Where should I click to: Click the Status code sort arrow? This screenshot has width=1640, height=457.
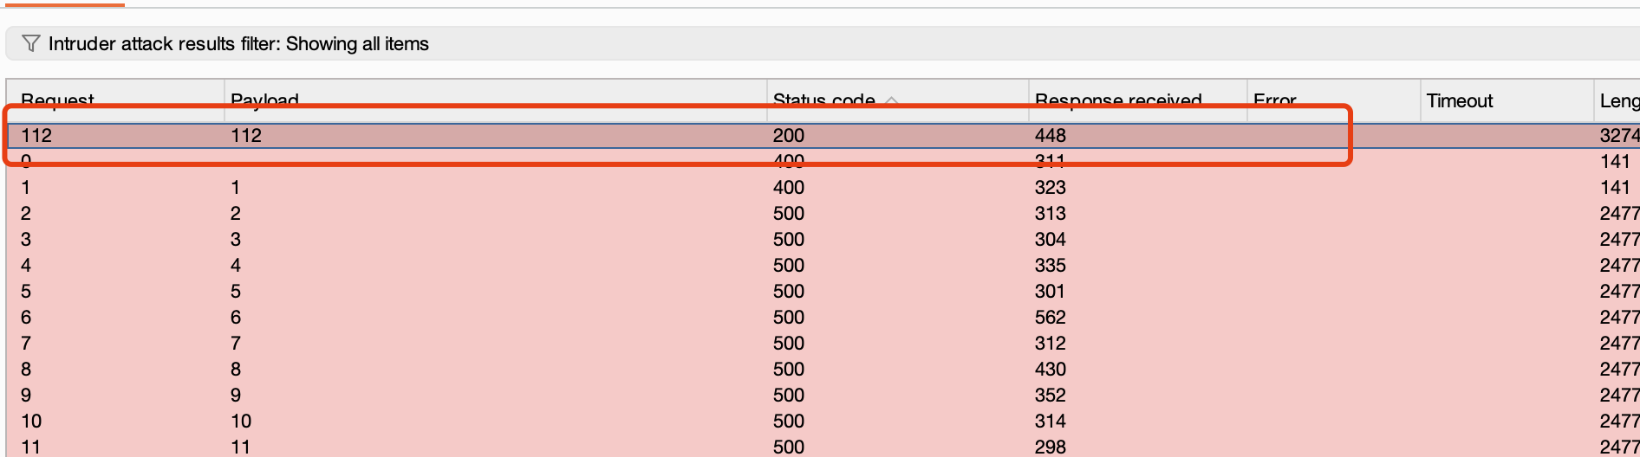[891, 100]
